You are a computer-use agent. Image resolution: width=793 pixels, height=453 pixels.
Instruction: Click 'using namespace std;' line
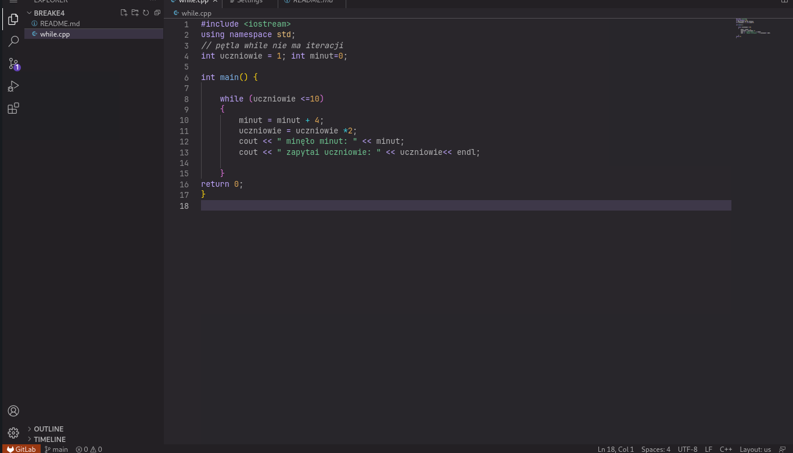pos(248,34)
